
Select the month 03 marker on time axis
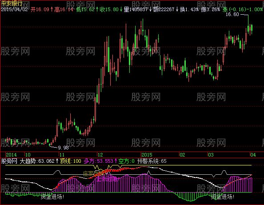coord(211,155)
